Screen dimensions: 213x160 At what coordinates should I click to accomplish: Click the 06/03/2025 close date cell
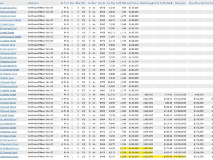point(180,120)
